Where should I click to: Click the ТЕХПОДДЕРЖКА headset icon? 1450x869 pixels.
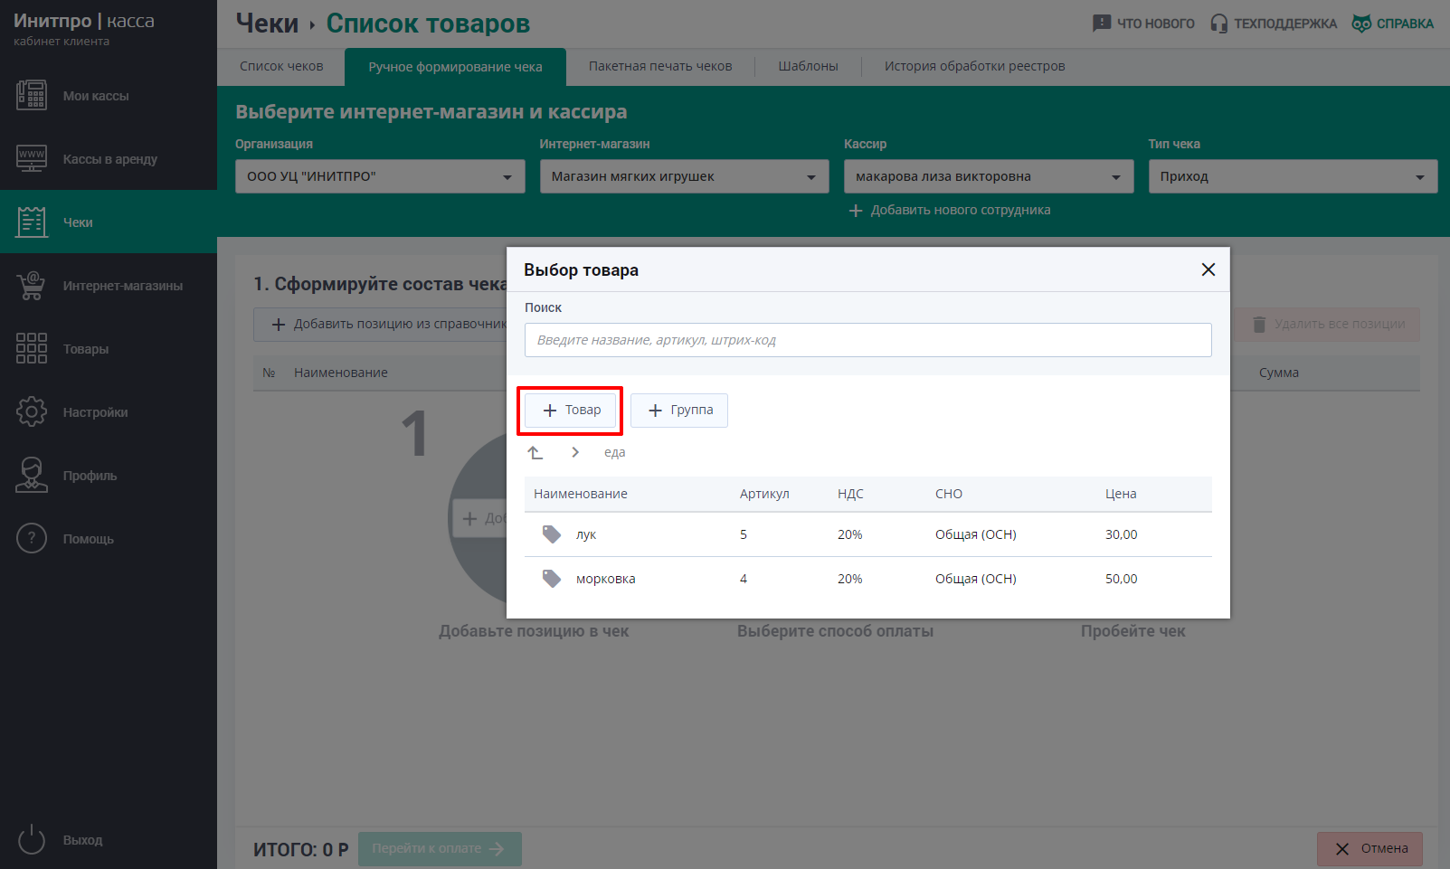(x=1219, y=24)
